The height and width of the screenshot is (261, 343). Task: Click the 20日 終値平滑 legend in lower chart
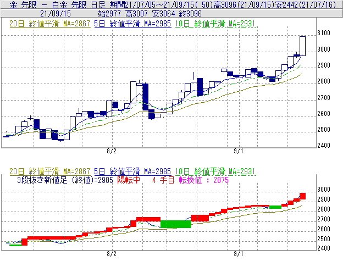click(x=50, y=171)
